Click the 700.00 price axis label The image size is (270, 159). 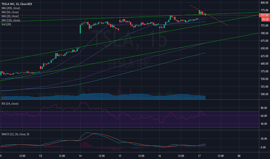click(264, 33)
